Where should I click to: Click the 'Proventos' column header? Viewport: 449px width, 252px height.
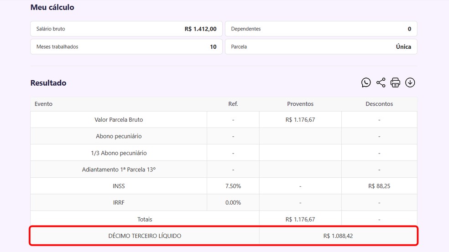[x=300, y=104]
